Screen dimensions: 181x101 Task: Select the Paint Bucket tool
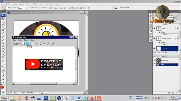click(x=3, y=51)
